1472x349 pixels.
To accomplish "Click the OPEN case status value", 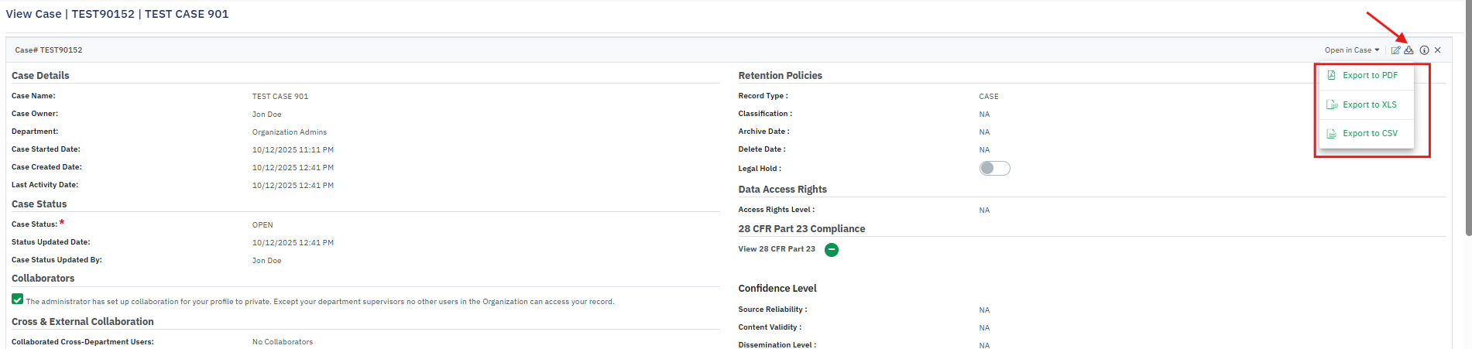I will tap(262, 225).
